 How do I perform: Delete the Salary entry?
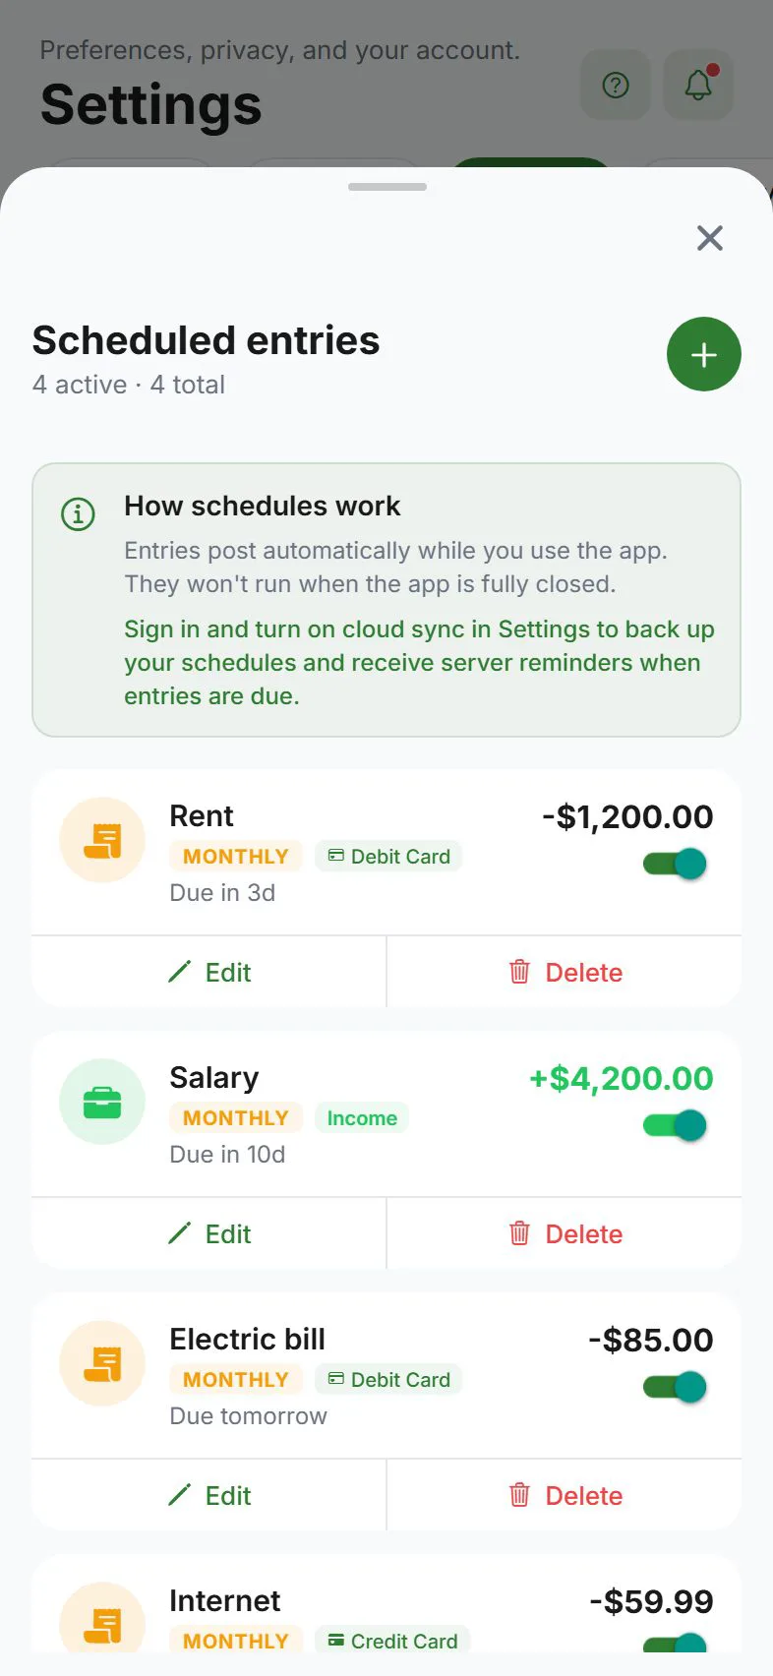(x=565, y=1233)
